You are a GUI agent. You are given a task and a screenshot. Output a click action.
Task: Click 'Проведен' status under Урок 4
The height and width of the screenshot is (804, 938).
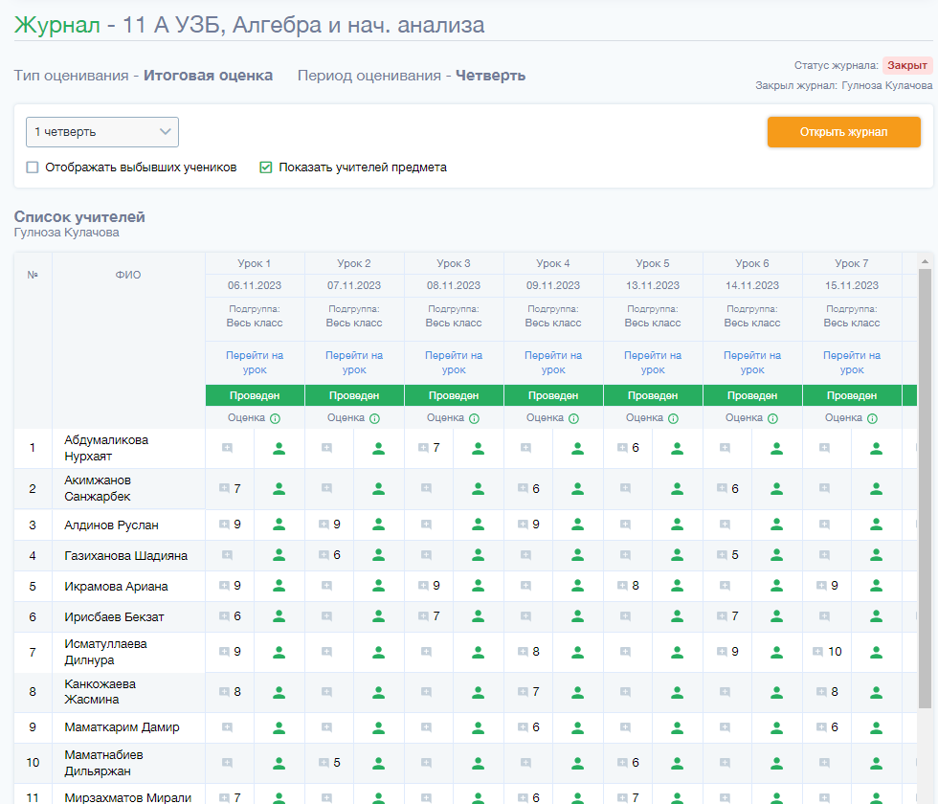pyautogui.click(x=553, y=396)
